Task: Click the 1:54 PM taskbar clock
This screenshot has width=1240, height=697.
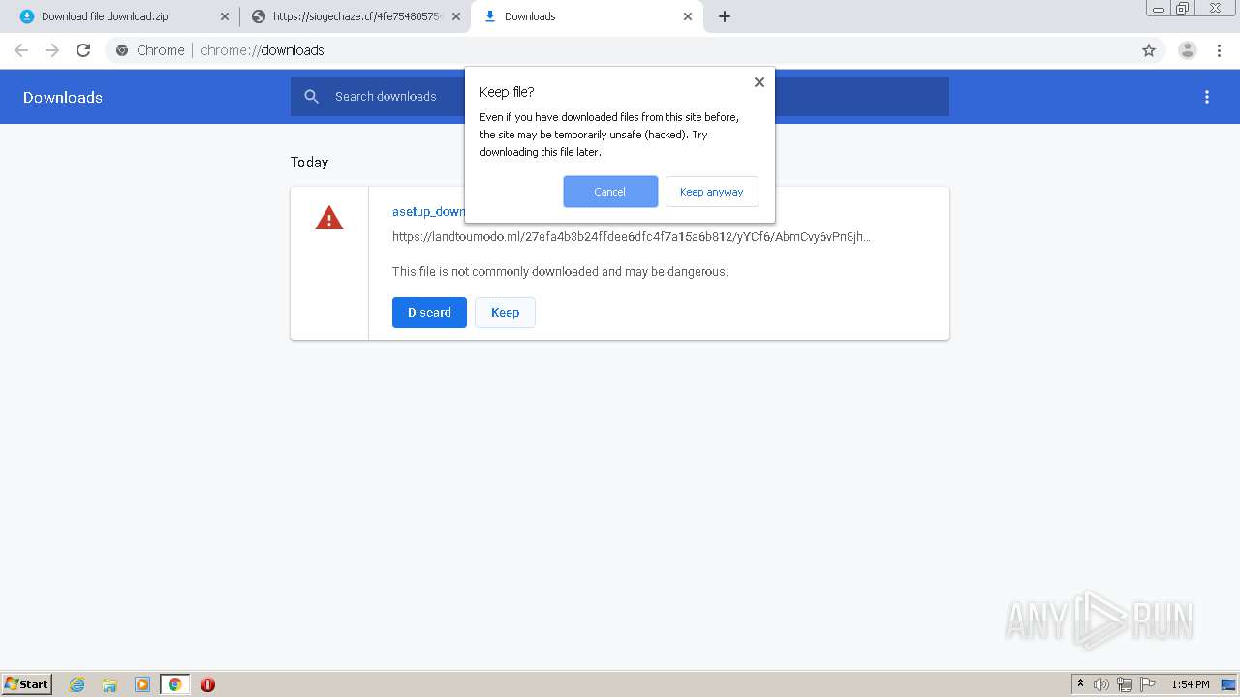Action: [x=1191, y=684]
